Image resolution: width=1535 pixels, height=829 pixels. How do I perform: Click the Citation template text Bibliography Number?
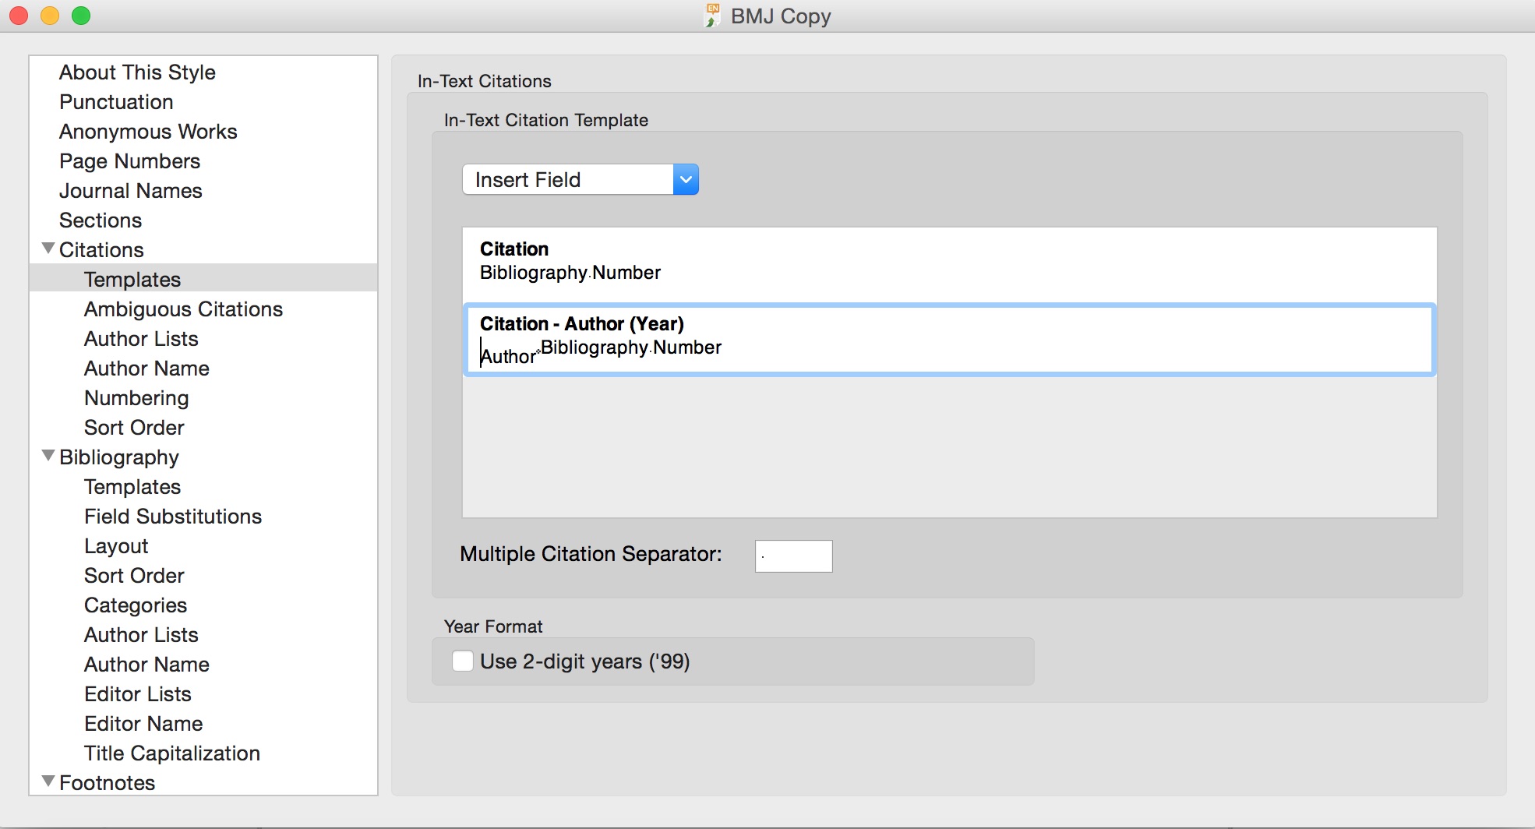570,273
